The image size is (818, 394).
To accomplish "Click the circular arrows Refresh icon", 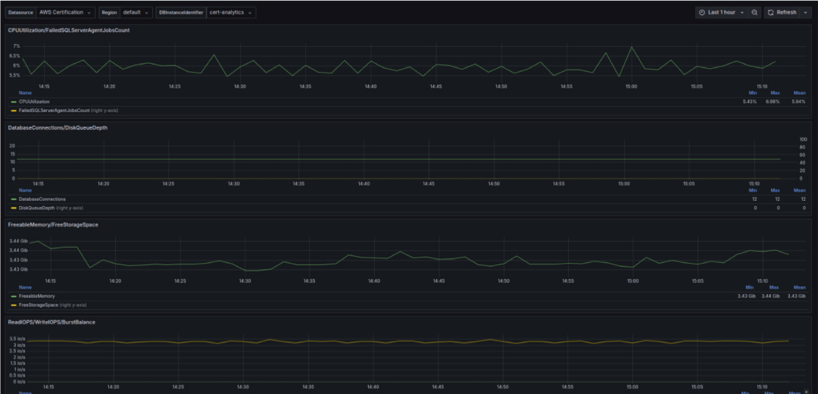I will pyautogui.click(x=770, y=13).
